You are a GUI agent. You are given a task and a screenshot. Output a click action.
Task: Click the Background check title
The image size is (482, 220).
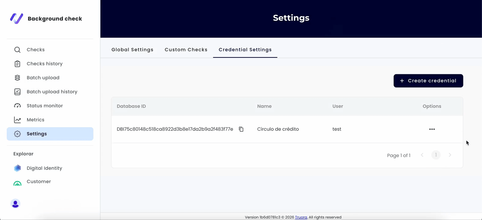coord(55,19)
